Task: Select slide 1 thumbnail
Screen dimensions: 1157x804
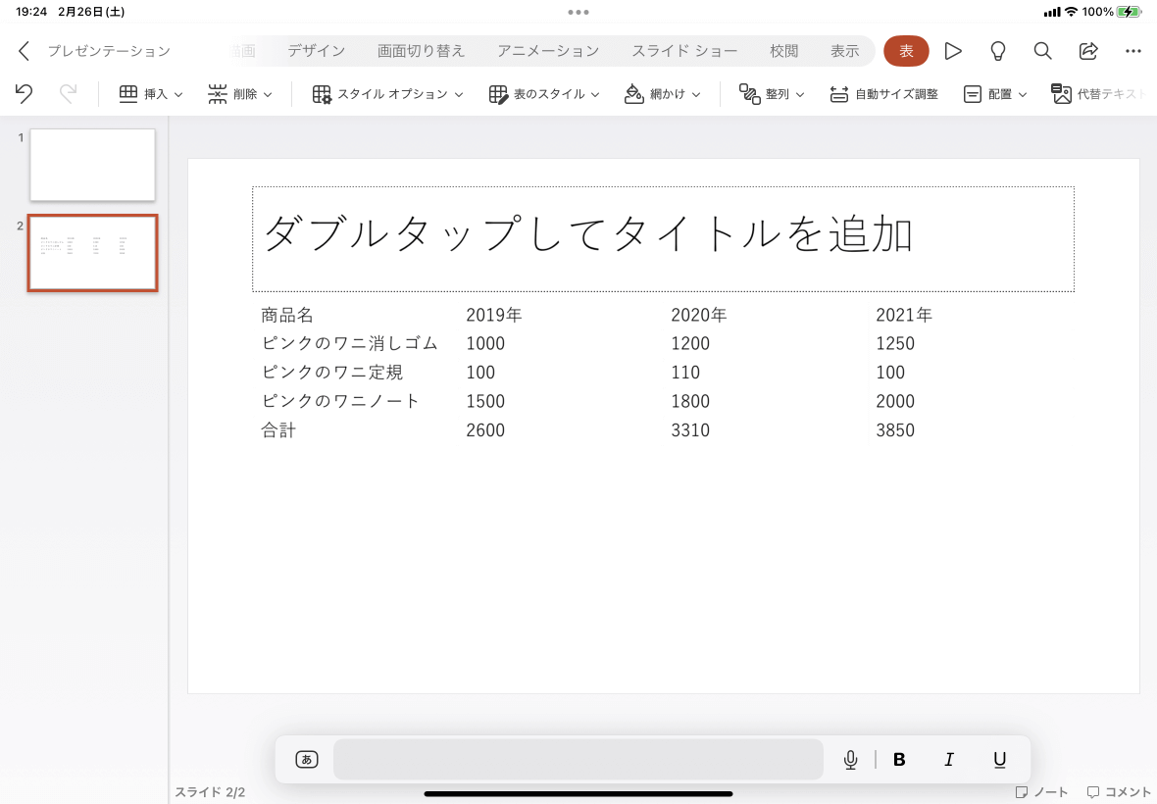Action: click(92, 165)
